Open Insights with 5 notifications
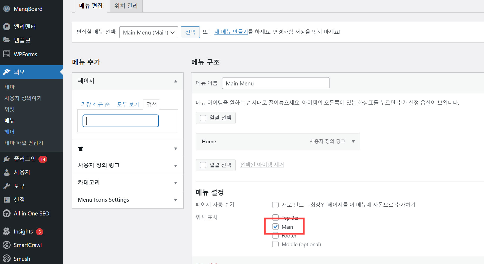 click(23, 231)
